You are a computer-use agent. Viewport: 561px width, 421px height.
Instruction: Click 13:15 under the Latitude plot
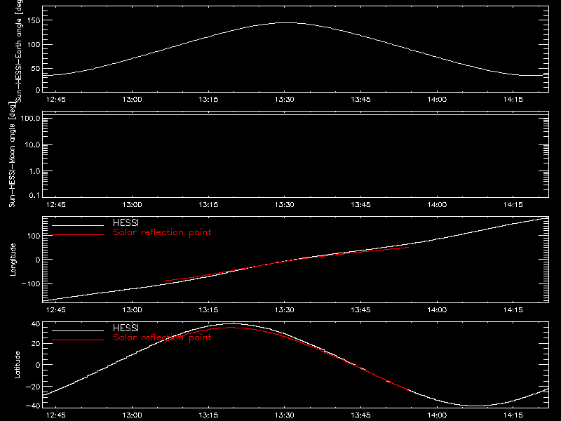(x=208, y=415)
